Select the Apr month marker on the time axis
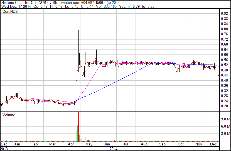 pyautogui.click(x=71, y=145)
